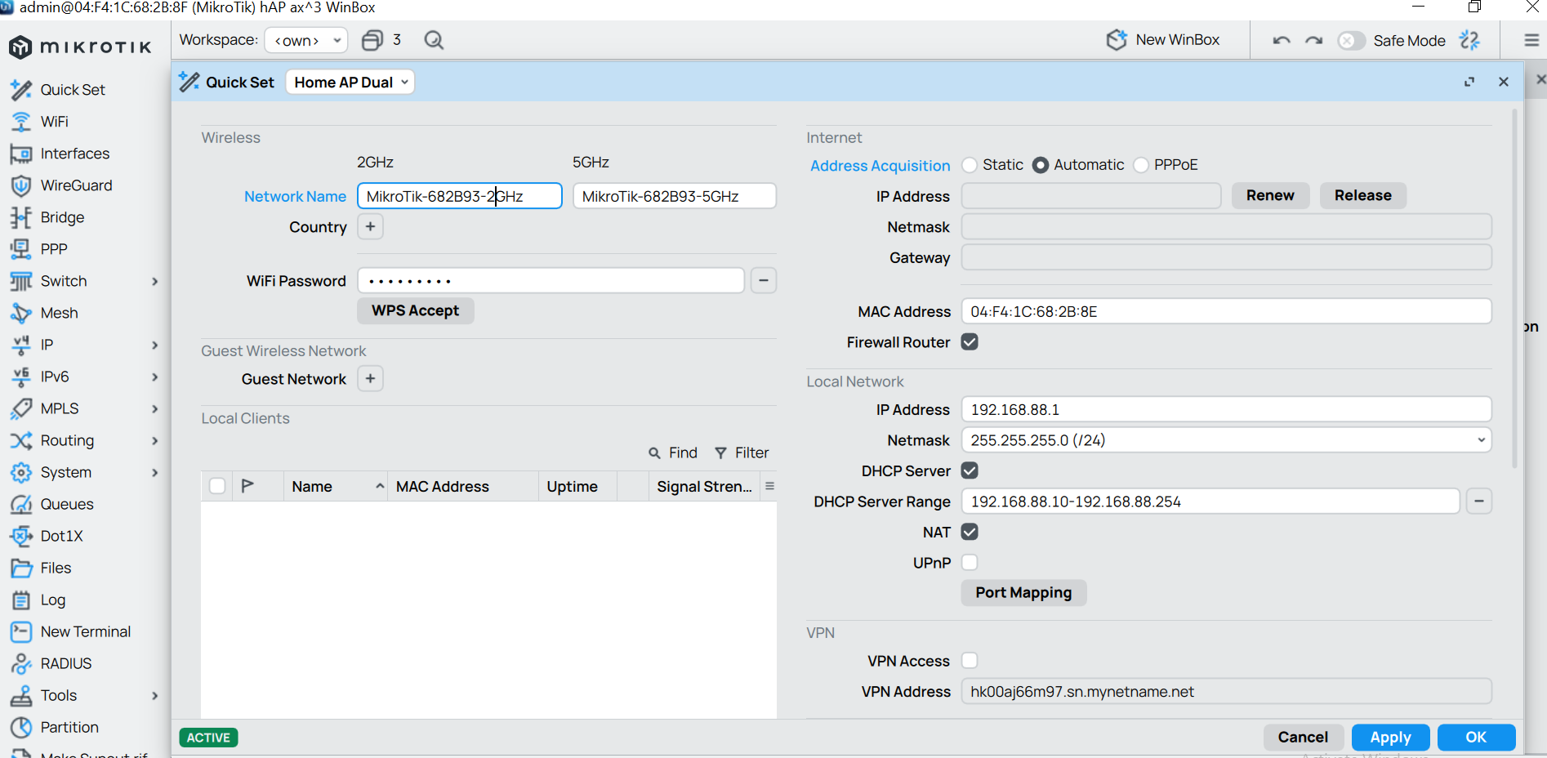Open the Workspace dropdown
Image resolution: width=1547 pixels, height=758 pixels.
306,40
